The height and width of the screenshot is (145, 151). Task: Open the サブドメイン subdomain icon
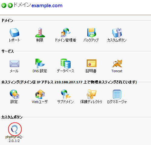click(66, 94)
